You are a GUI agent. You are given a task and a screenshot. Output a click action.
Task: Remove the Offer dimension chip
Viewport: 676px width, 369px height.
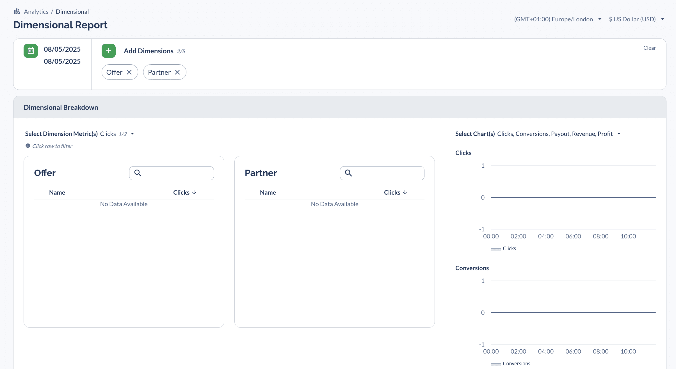[x=129, y=72]
